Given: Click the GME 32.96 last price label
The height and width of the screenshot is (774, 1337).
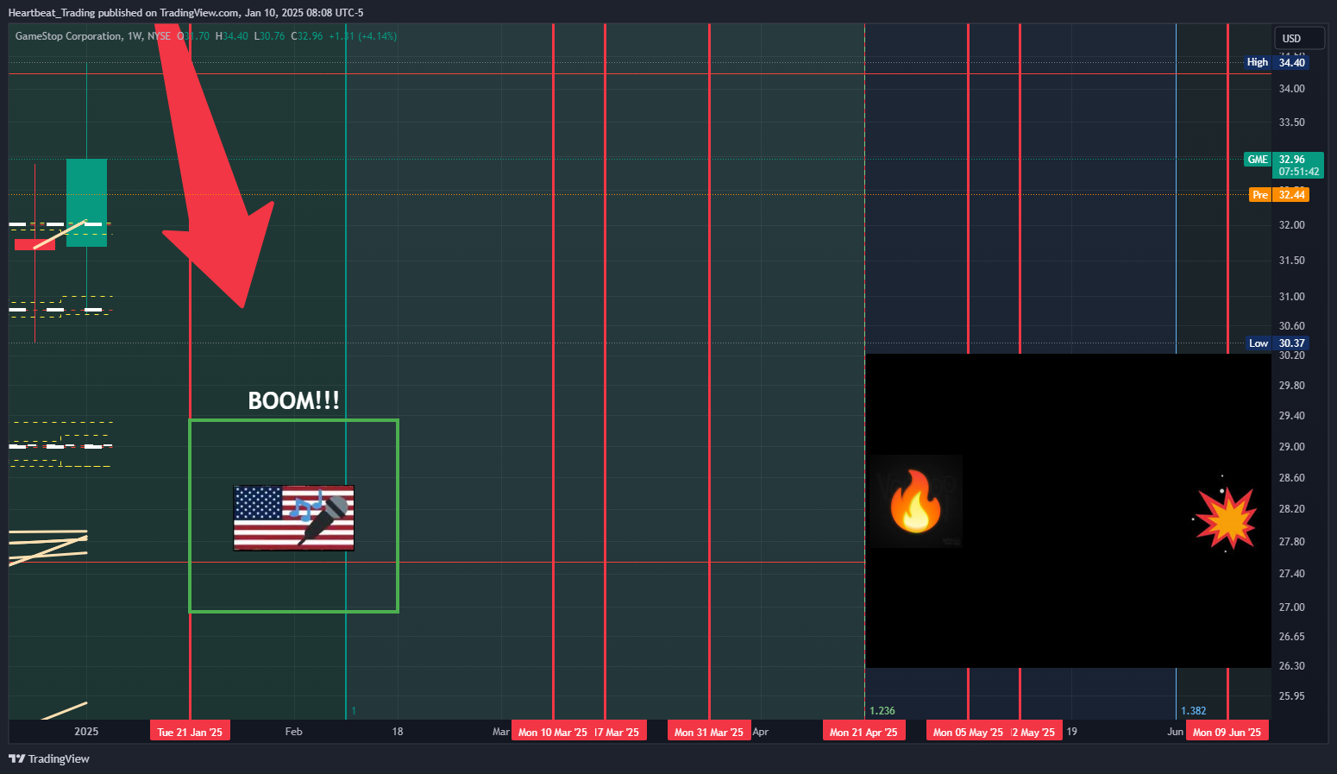Looking at the screenshot, I should point(1283,165).
